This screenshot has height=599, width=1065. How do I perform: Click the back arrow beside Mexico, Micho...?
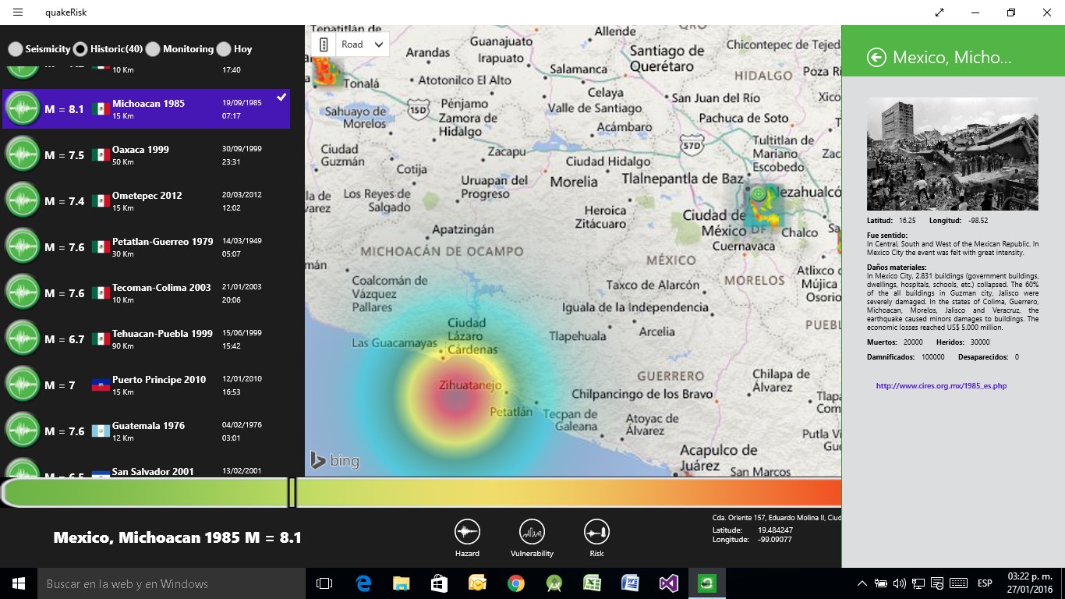click(876, 58)
